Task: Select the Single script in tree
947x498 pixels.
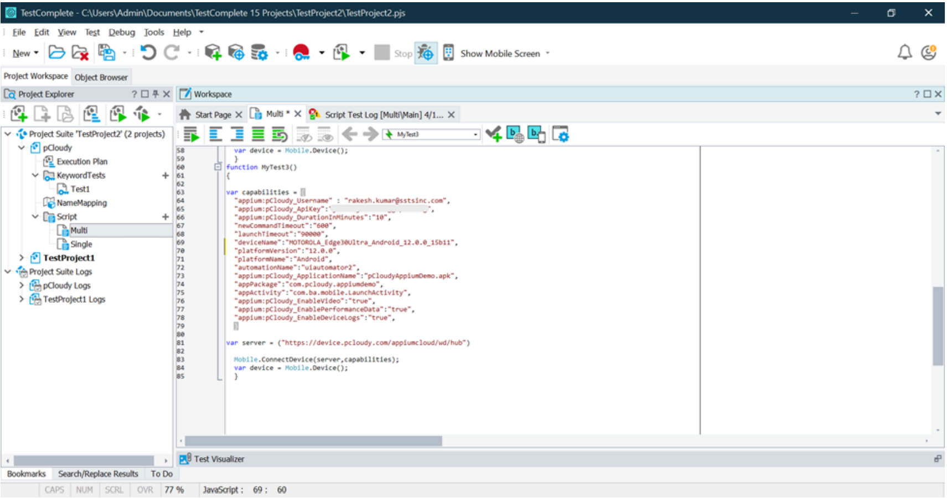Action: [81, 244]
